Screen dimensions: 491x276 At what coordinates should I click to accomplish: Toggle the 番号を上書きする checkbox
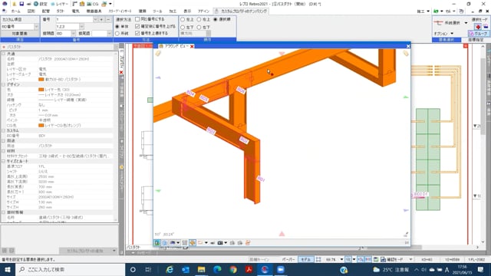coord(137,33)
